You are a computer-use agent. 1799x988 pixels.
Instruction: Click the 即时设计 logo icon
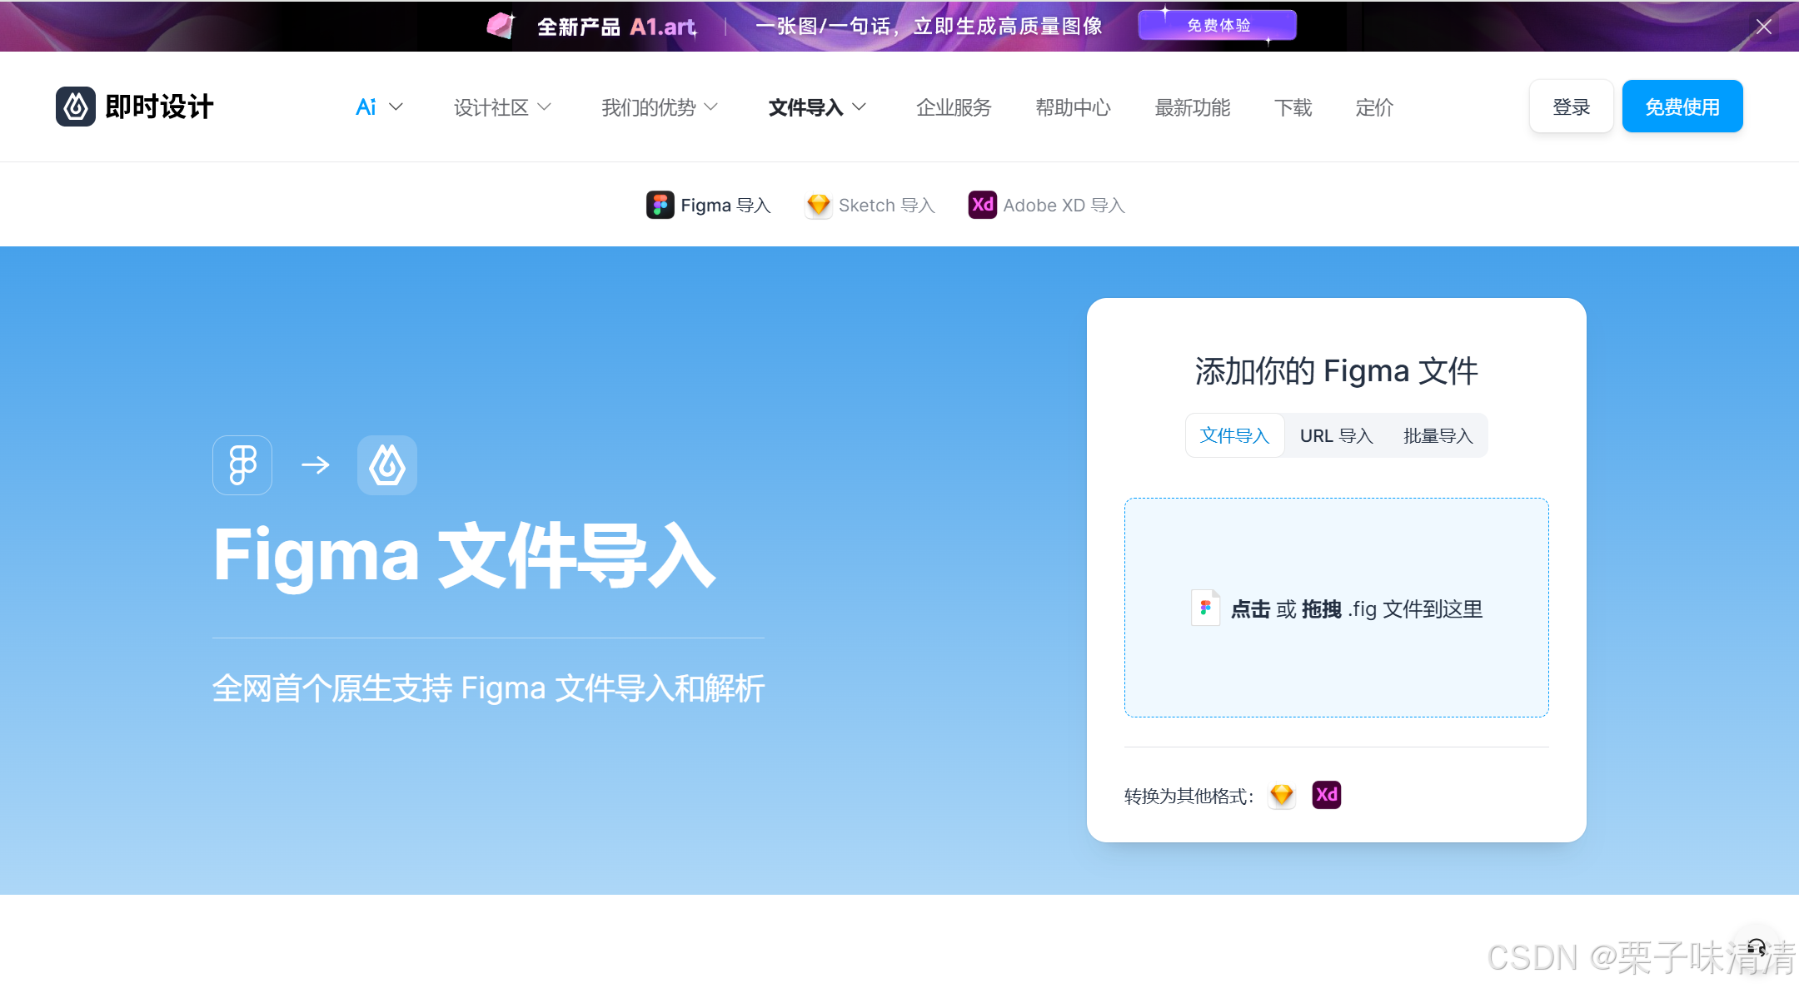pos(76,107)
